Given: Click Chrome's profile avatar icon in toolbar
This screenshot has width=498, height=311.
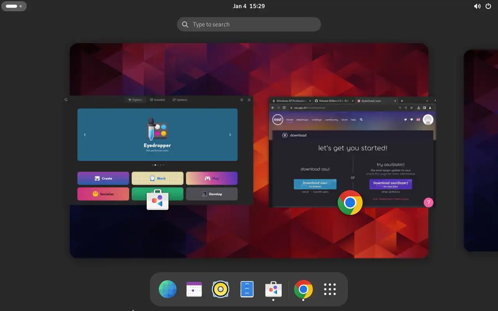Looking at the screenshot, I should [430, 108].
